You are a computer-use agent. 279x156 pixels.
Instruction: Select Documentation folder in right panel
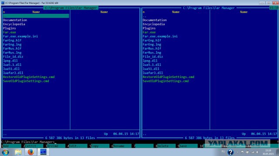[x=155, y=20]
